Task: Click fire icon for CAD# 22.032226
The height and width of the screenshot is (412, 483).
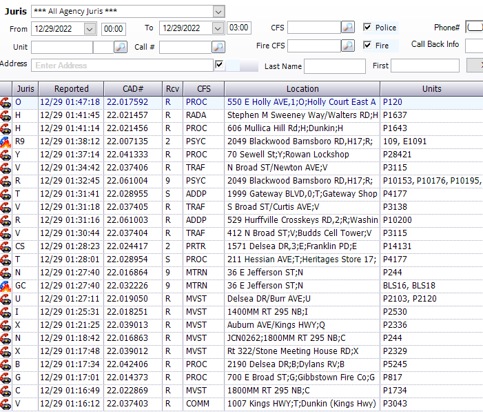Action: 6,286
